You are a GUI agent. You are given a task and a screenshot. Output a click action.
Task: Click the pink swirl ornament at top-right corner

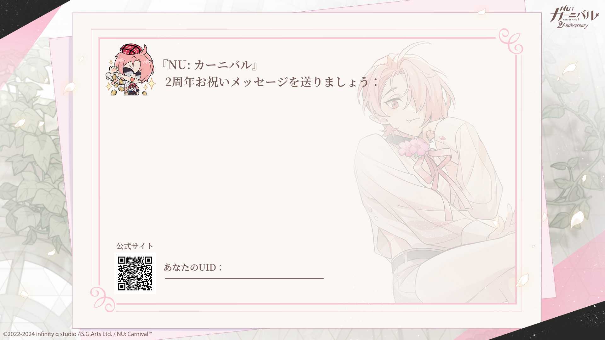click(511, 41)
